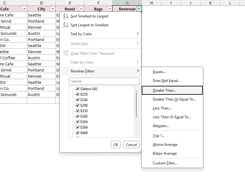The image size is (245, 176).
Task: Select Clear Filter From "Revenue"
Action: click(x=100, y=53)
